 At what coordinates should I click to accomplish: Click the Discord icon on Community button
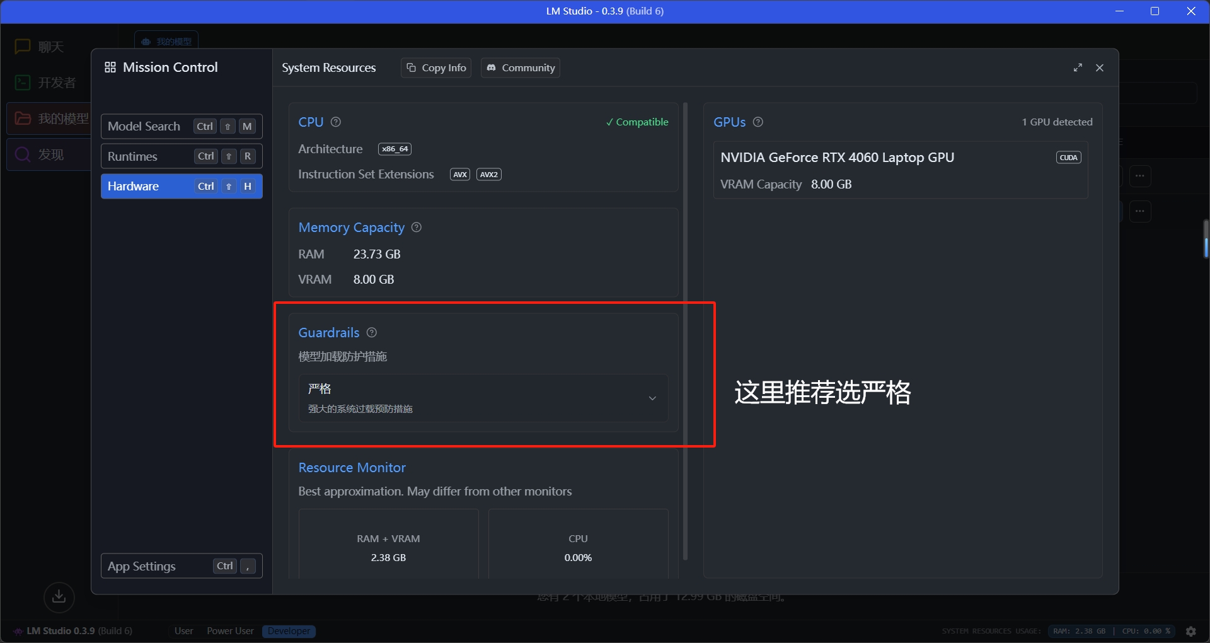(492, 67)
